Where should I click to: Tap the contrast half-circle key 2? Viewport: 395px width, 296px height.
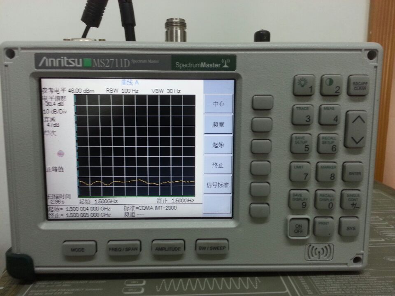pos(331,85)
